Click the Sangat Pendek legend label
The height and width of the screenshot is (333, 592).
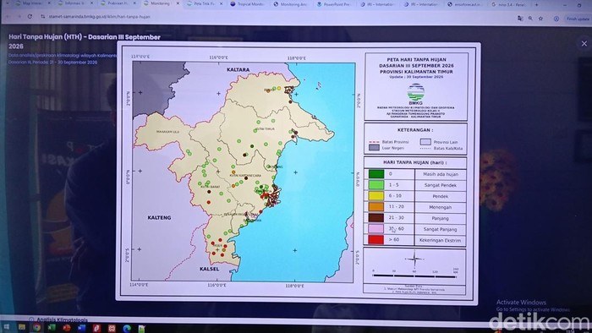(x=441, y=185)
